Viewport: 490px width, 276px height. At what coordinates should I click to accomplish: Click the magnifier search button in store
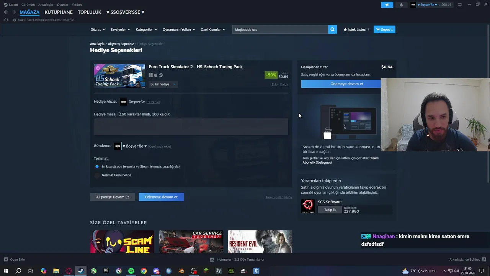coord(332,29)
